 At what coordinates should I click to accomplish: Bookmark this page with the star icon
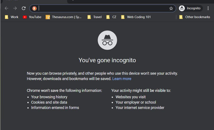171,8
